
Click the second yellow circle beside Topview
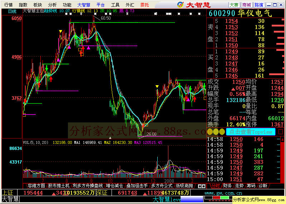coord(216,132)
